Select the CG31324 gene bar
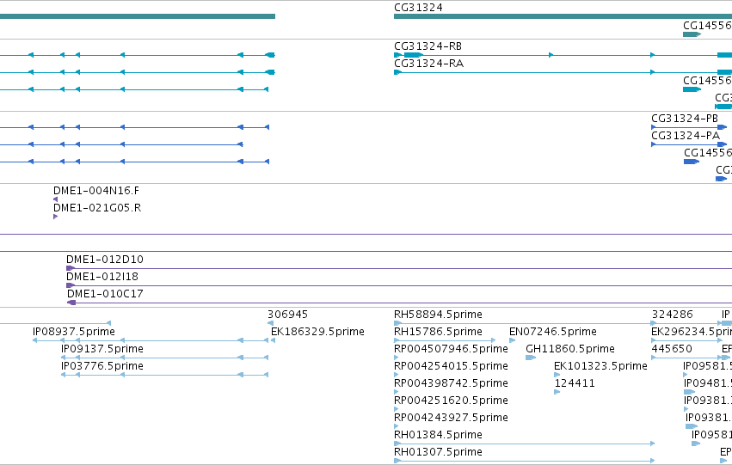Image resolution: width=732 pixels, height=465 pixels. point(563,16)
